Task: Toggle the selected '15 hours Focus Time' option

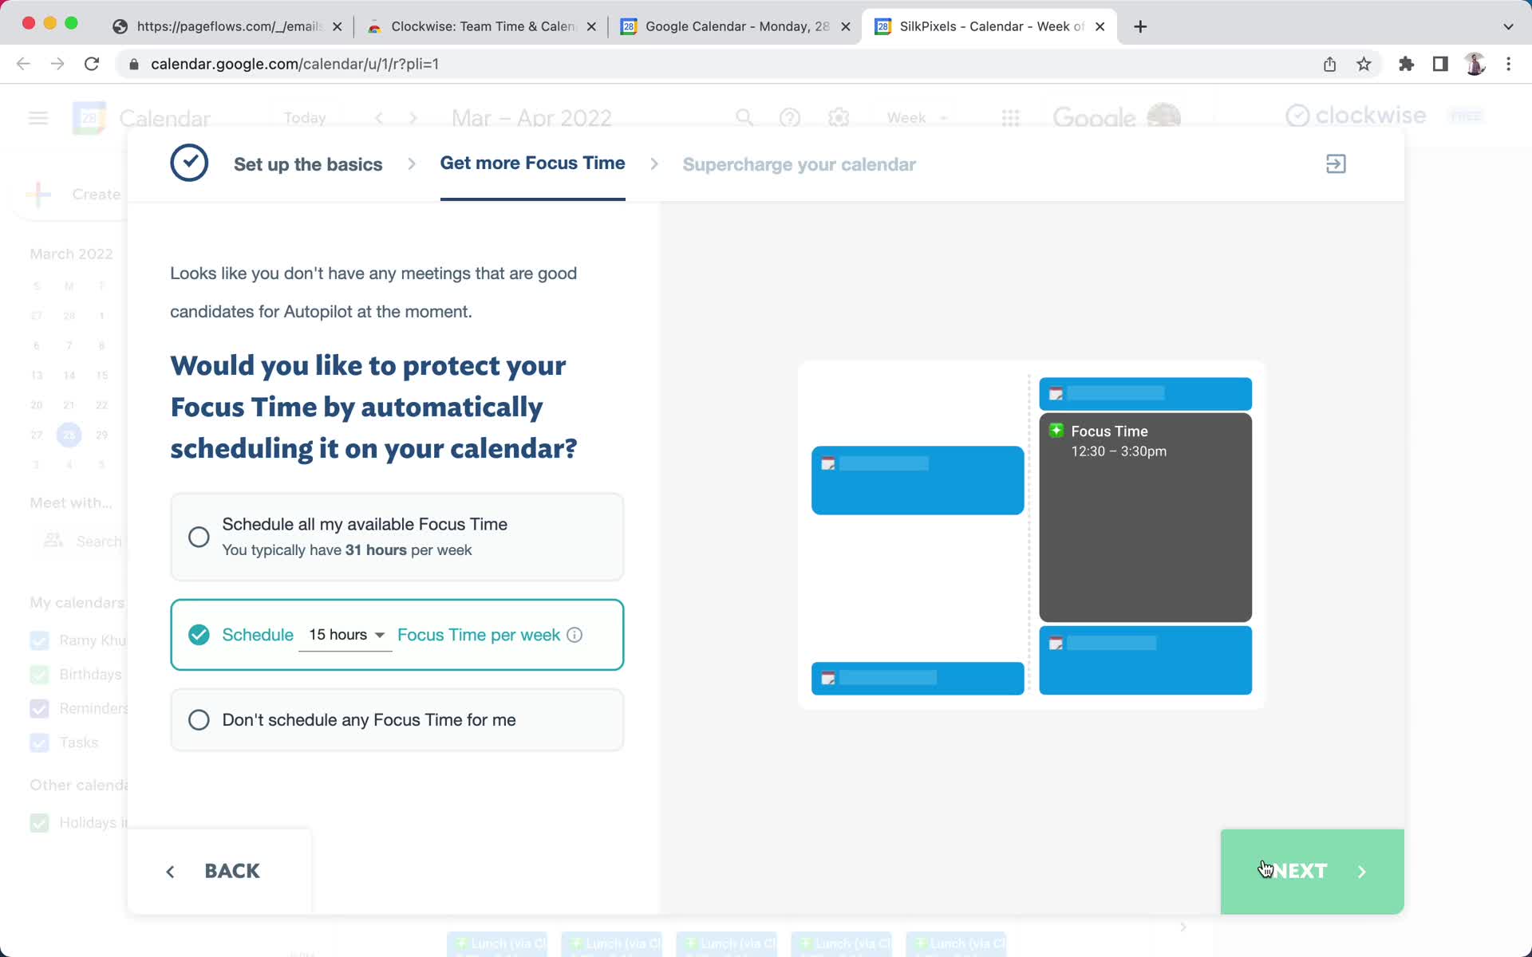Action: click(199, 634)
